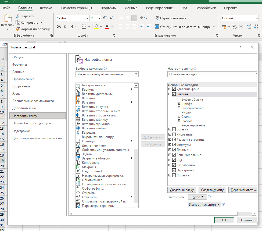Click the decrease indent icon
262x231 pixels.
[142, 26]
